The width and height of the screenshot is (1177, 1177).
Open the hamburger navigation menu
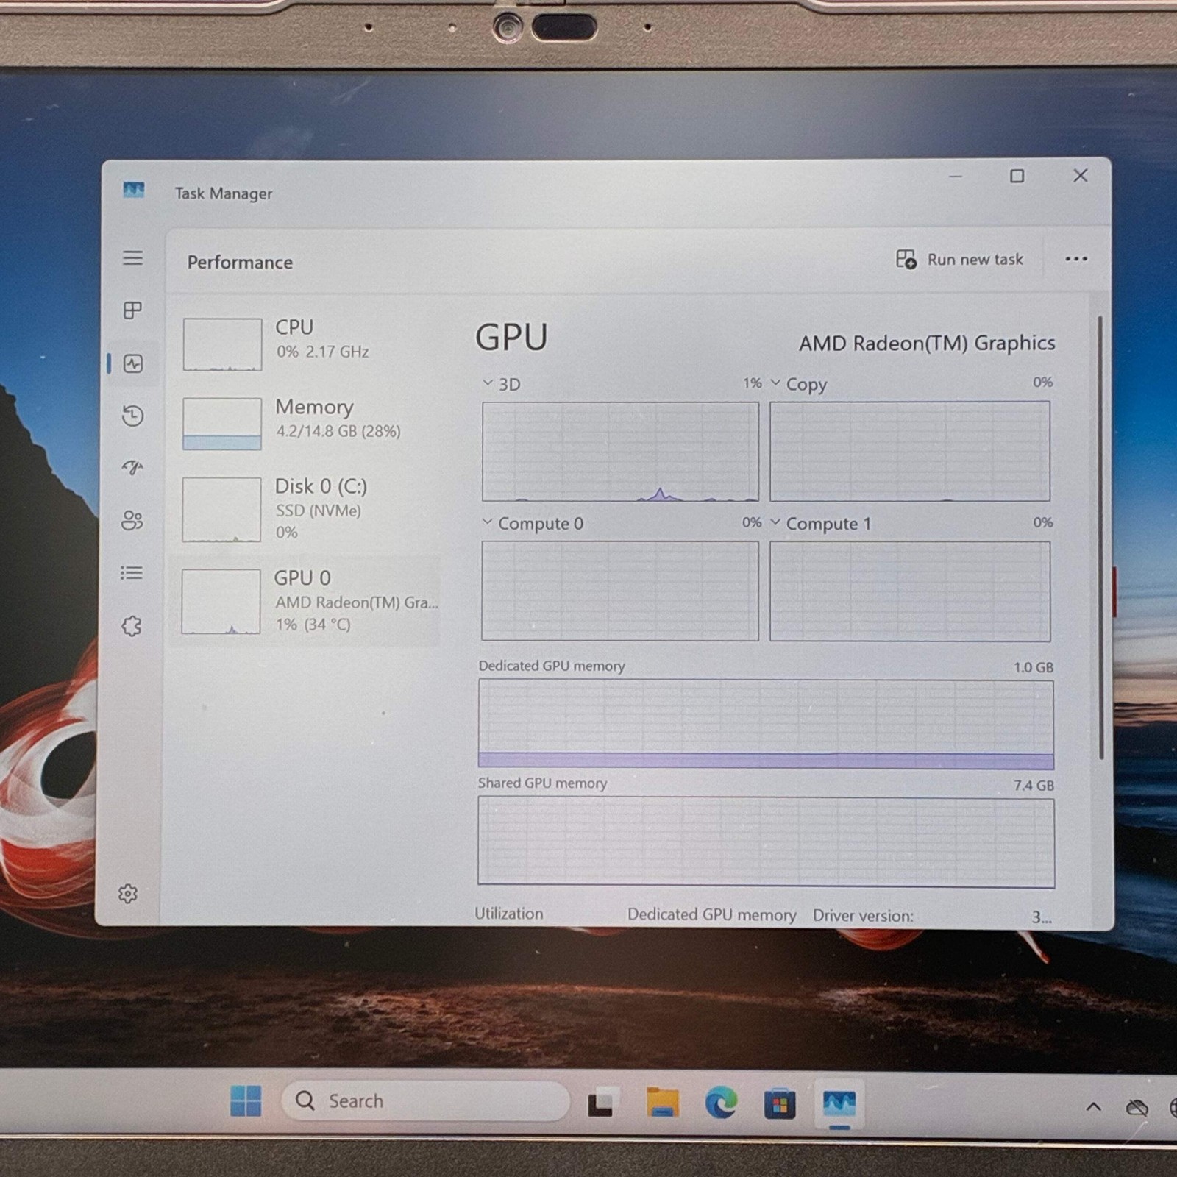133,258
